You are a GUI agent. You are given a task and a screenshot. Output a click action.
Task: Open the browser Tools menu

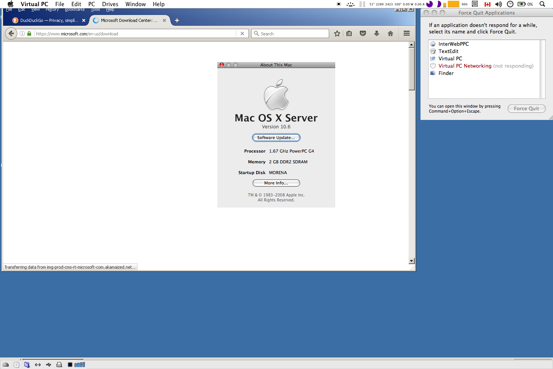point(95,10)
